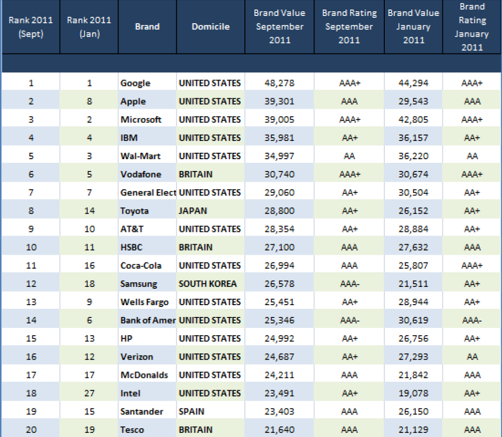Click the Brand Value September 2011 header

pos(279,27)
